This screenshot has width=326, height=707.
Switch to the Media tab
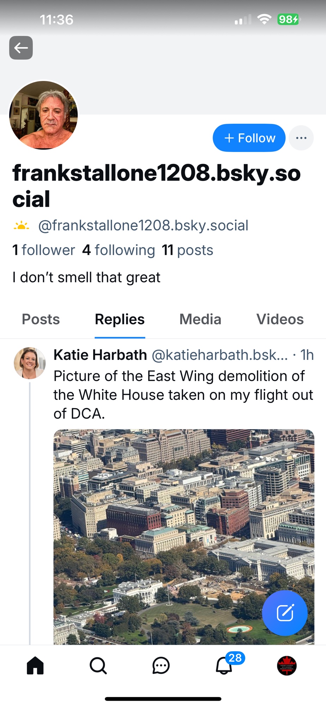click(200, 319)
